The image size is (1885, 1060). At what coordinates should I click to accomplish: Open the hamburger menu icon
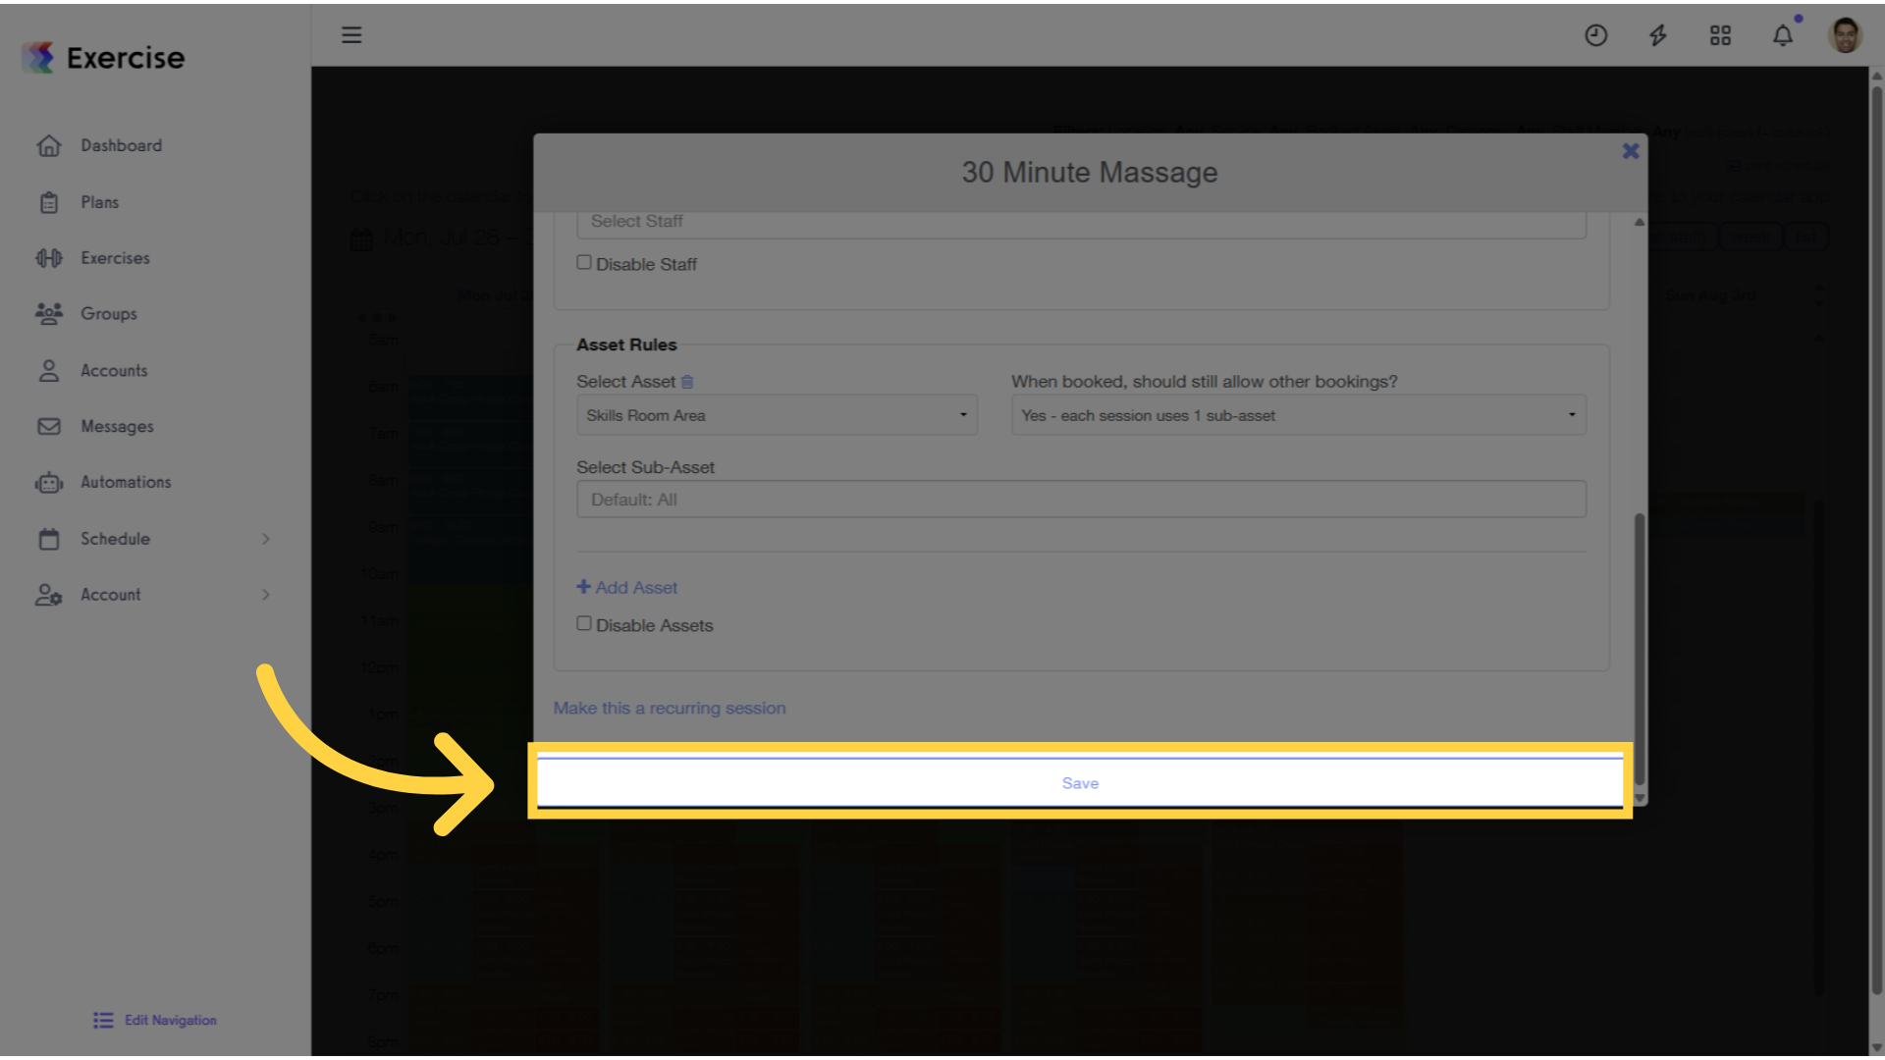coord(351,35)
